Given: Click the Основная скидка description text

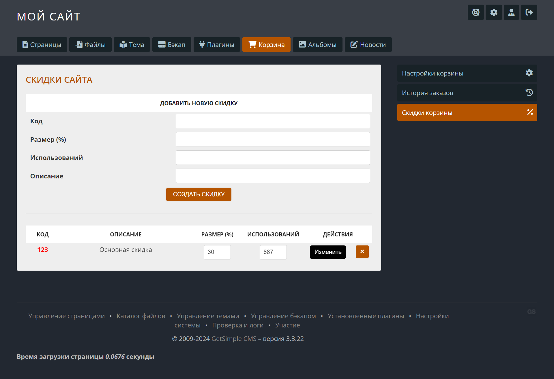Looking at the screenshot, I should pyautogui.click(x=126, y=250).
